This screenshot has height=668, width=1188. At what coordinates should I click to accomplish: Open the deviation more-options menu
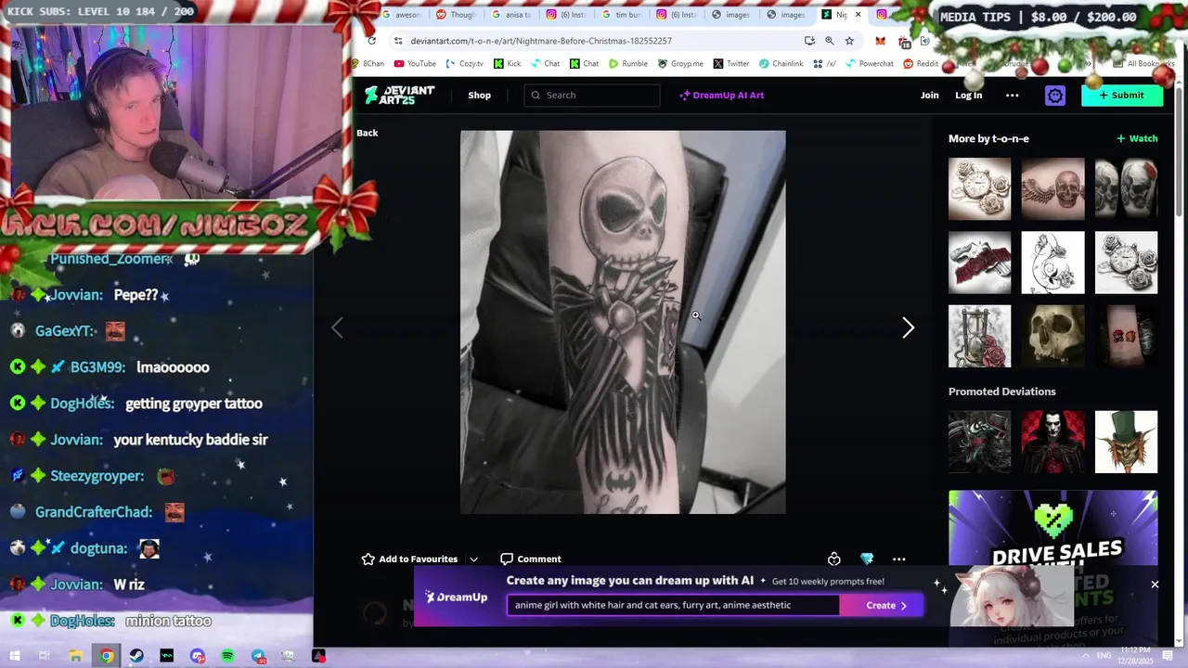click(x=898, y=559)
